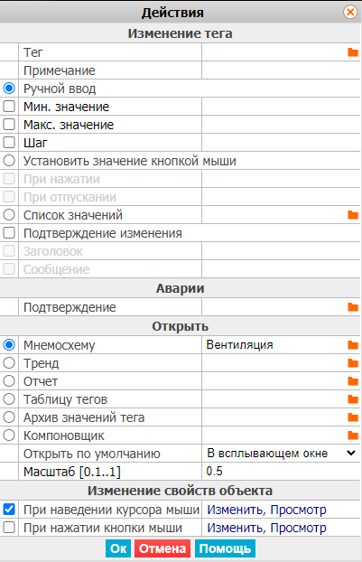Open folder browser for the Тег field

353,52
